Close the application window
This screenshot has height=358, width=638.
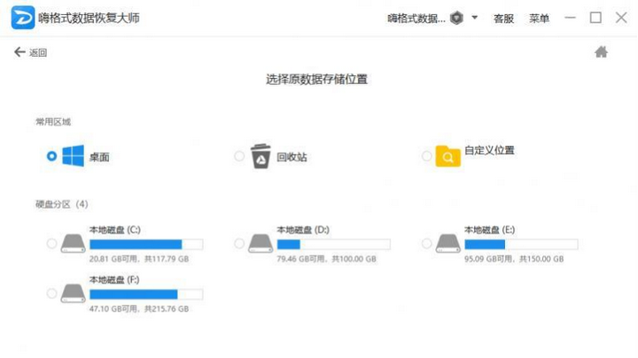click(621, 18)
